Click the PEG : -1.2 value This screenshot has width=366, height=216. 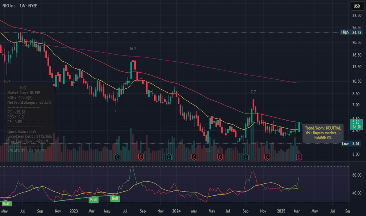pyautogui.click(x=15, y=117)
